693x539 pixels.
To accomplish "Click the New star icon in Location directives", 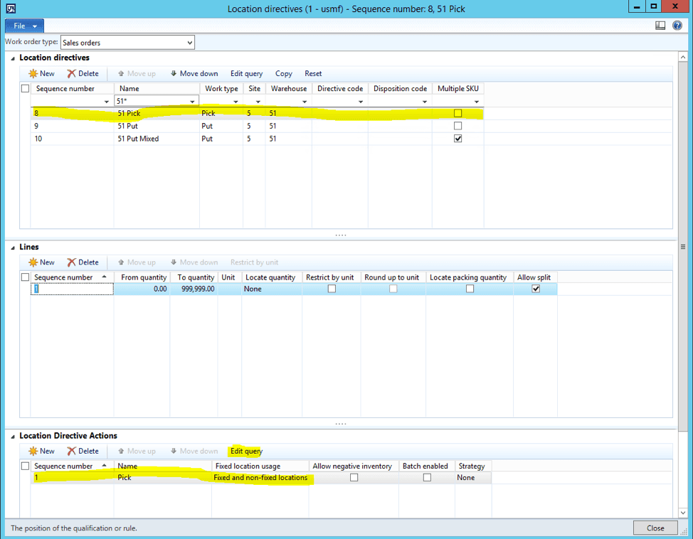I will point(33,74).
